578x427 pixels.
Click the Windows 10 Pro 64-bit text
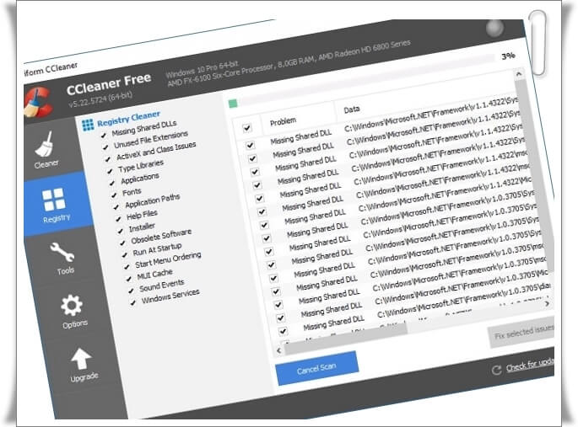coord(202,69)
